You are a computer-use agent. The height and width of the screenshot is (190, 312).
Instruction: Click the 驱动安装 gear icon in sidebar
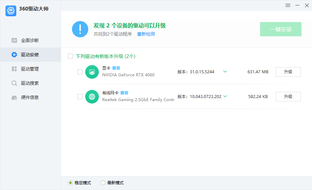[14, 55]
